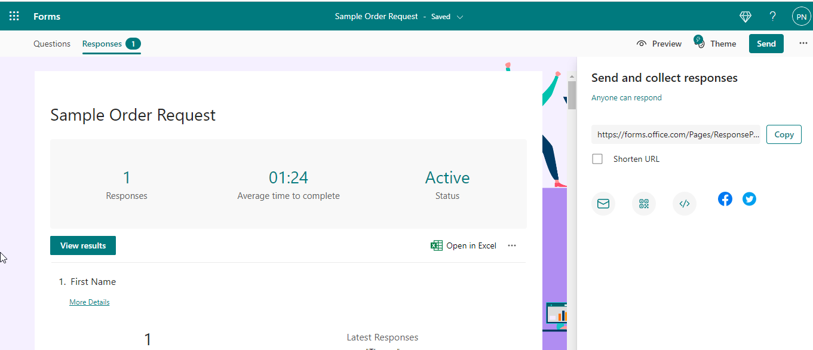Viewport: 813px width, 350px height.
Task: Preview the form
Action: pos(659,43)
